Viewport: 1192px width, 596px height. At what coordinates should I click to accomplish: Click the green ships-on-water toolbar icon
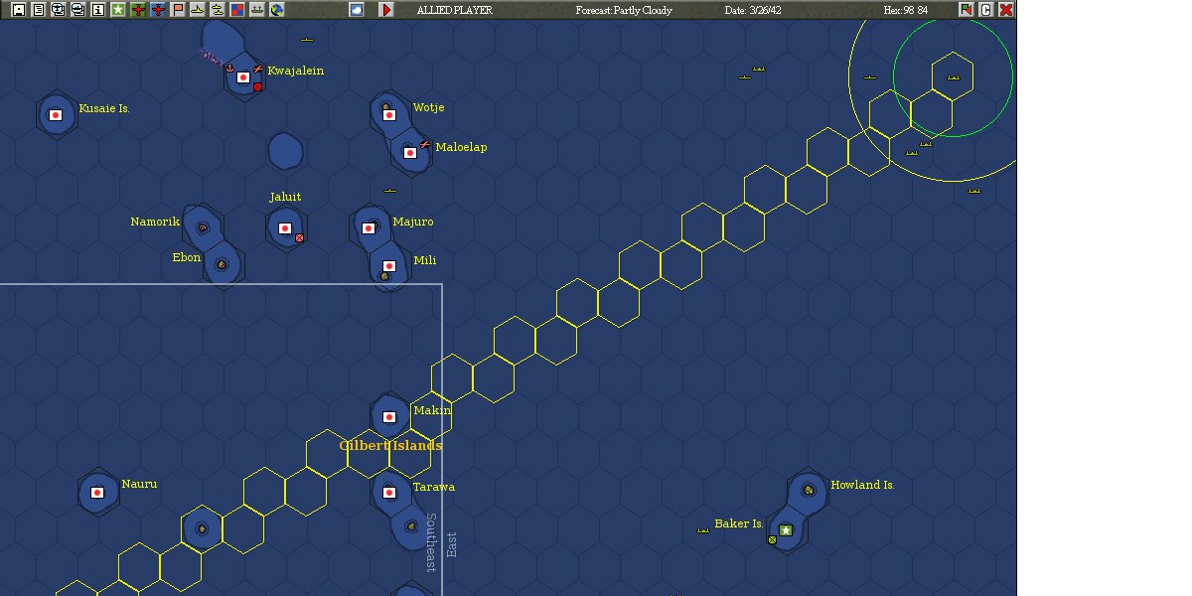[256, 9]
